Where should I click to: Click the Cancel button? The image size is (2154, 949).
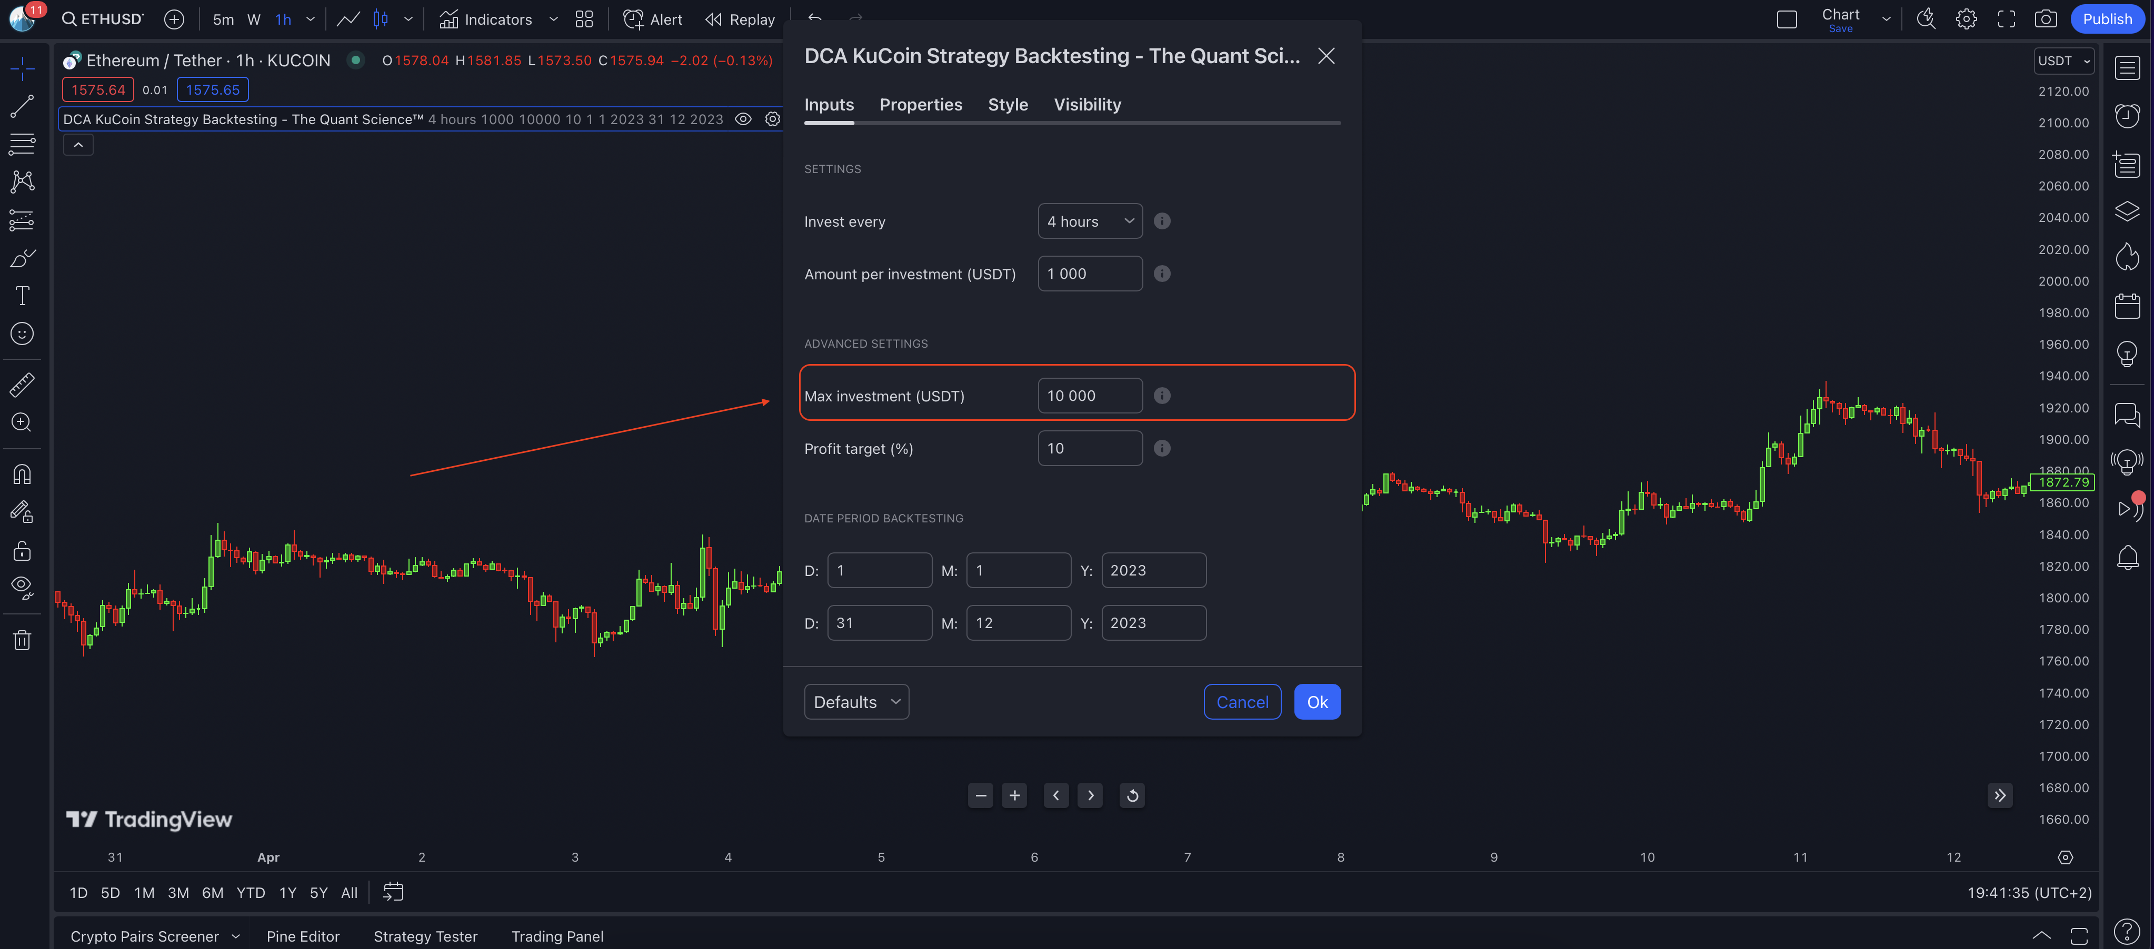click(1242, 702)
